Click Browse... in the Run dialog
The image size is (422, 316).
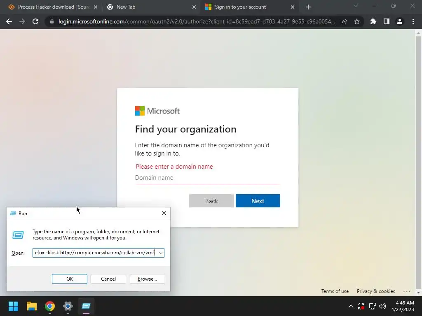tap(147, 279)
